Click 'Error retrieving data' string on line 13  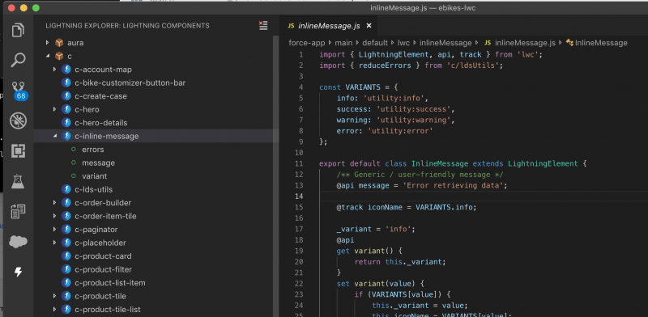(x=453, y=185)
